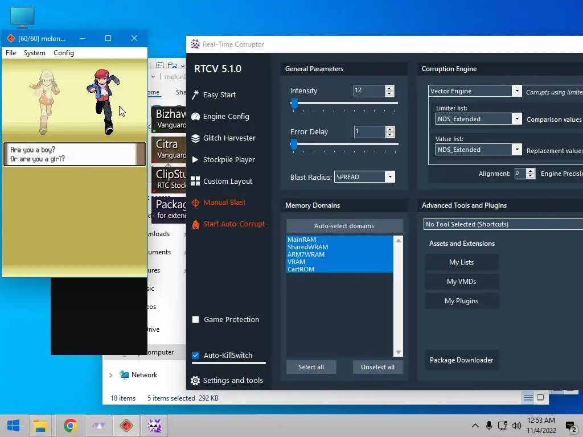Select ARM7WRAM memory domain

[339, 254]
